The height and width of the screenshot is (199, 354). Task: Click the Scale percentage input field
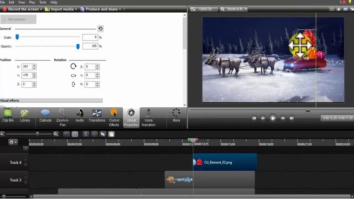point(90,37)
